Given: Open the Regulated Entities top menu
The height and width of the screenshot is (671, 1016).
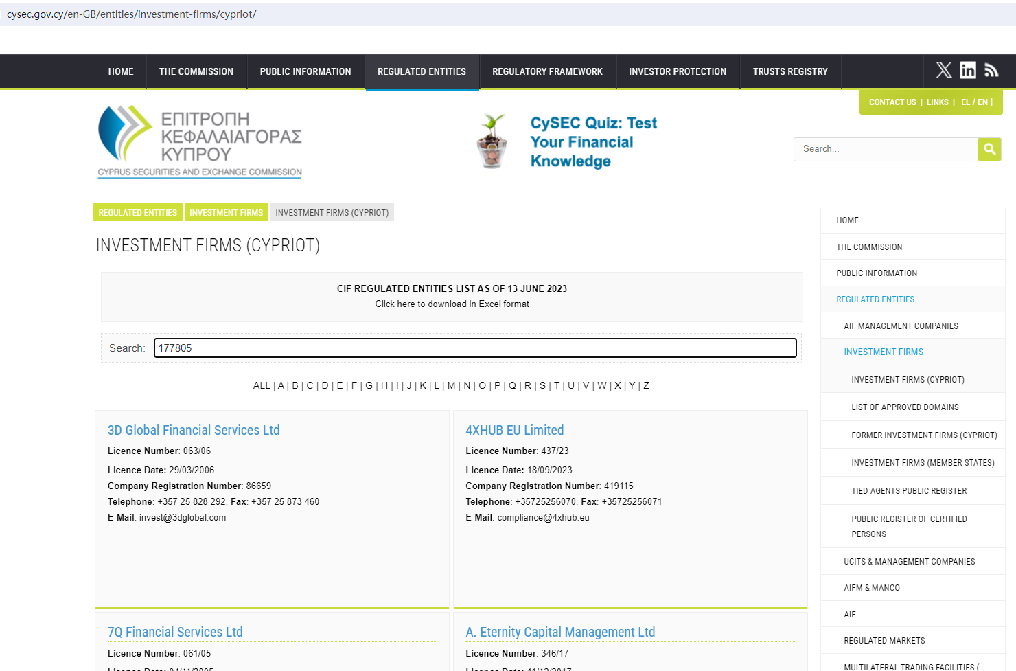Looking at the screenshot, I should click(x=422, y=71).
